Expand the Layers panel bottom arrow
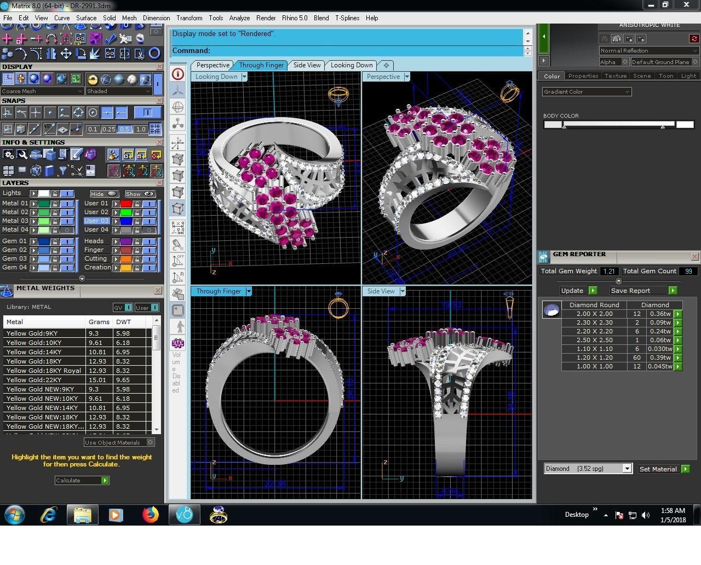The image size is (701, 565). (x=82, y=279)
